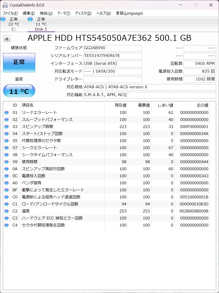
Task: Open the ヘルプ(H) menu
Action: (x=104, y=13)
